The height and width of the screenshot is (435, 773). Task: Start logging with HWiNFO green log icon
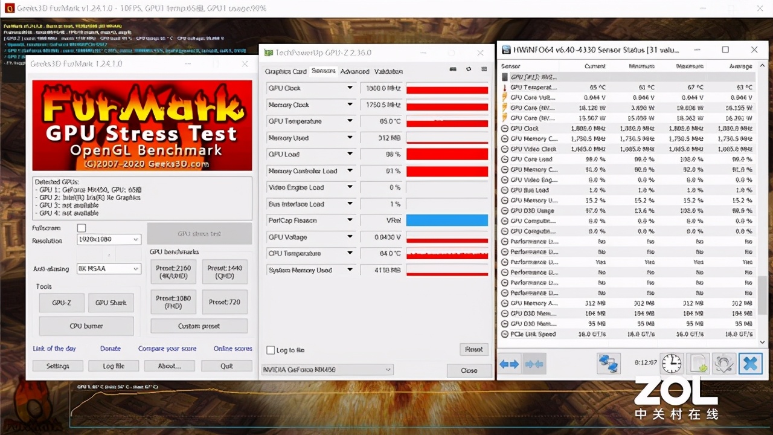point(698,363)
